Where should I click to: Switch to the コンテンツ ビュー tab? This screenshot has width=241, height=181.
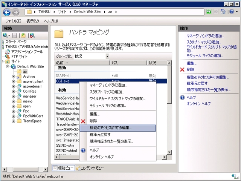coord(90,168)
